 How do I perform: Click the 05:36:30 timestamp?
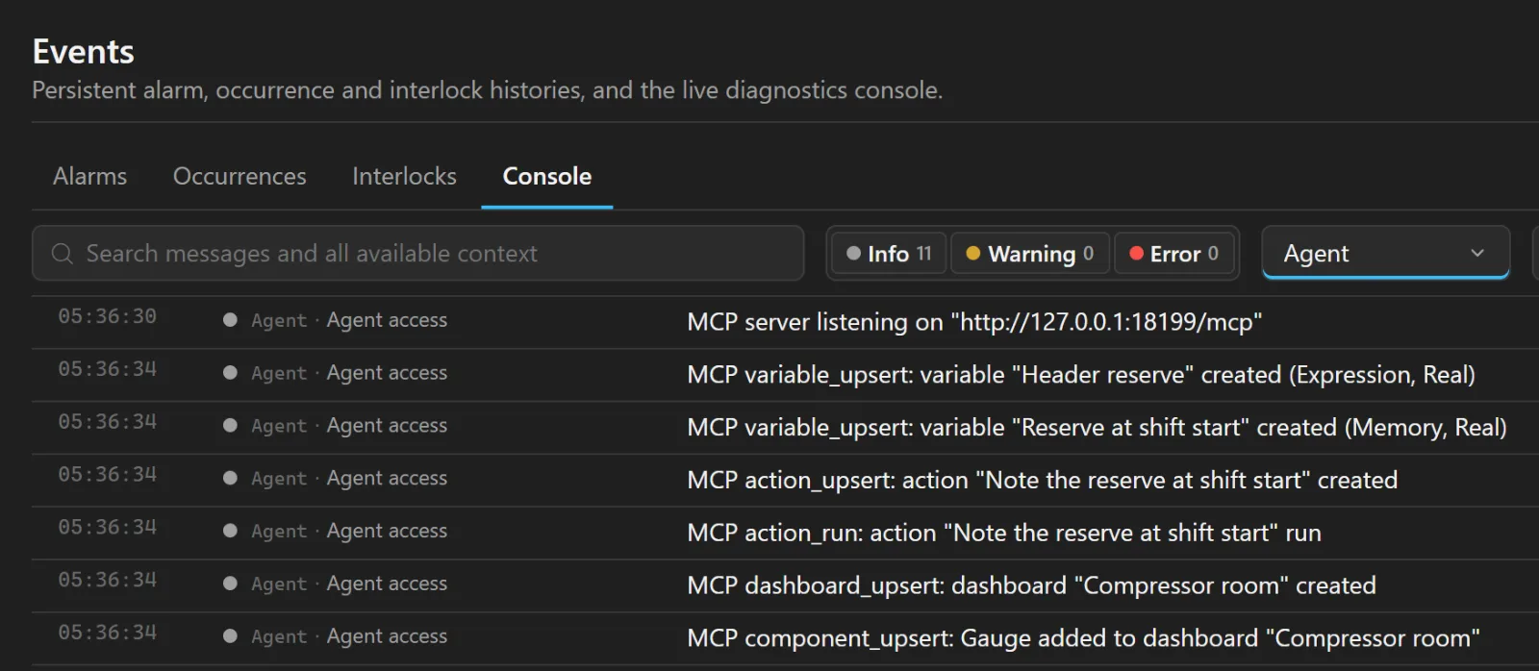point(107,317)
